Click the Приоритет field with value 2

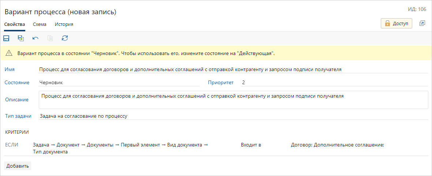(x=333, y=82)
